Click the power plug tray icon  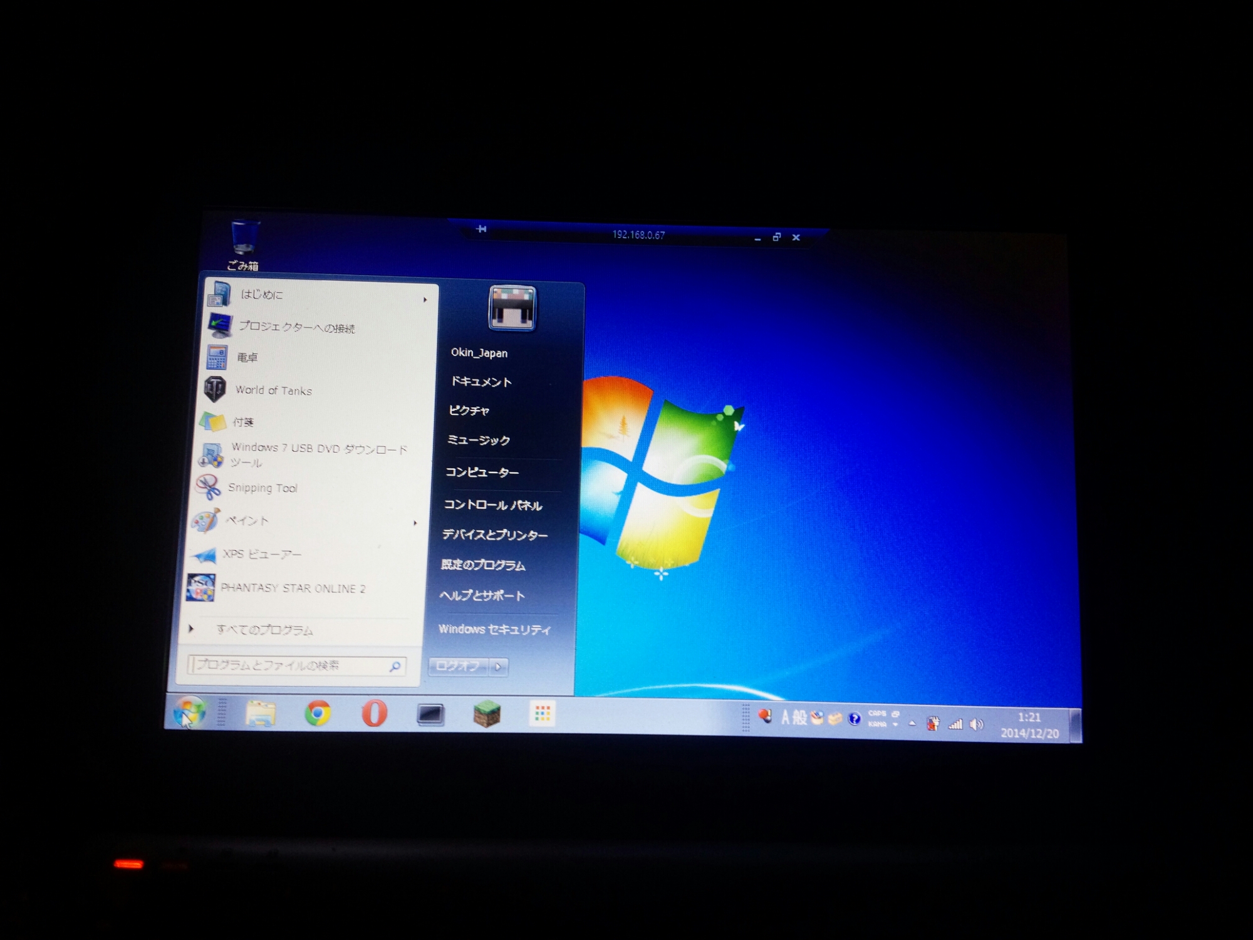click(x=933, y=724)
